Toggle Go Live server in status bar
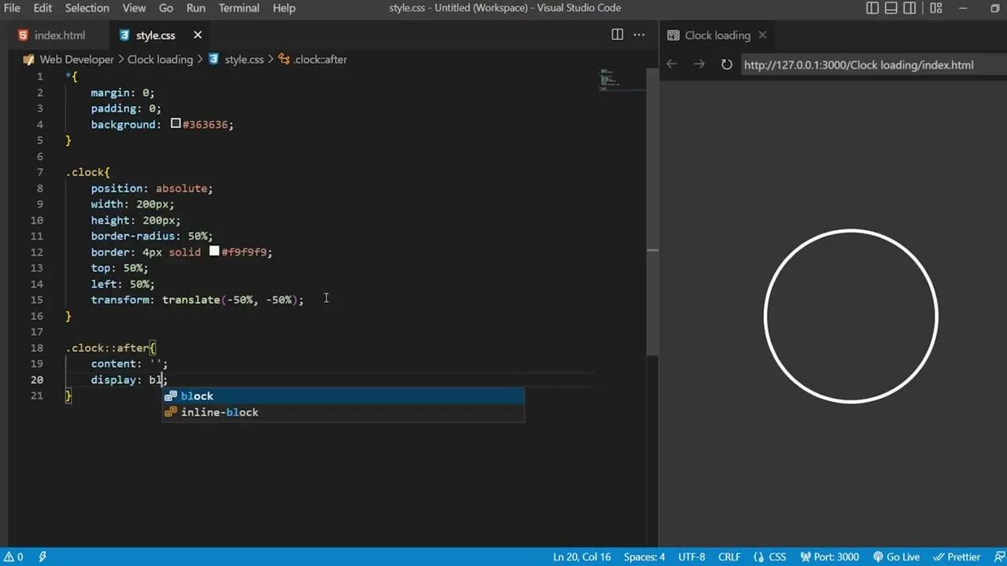 coord(897,557)
